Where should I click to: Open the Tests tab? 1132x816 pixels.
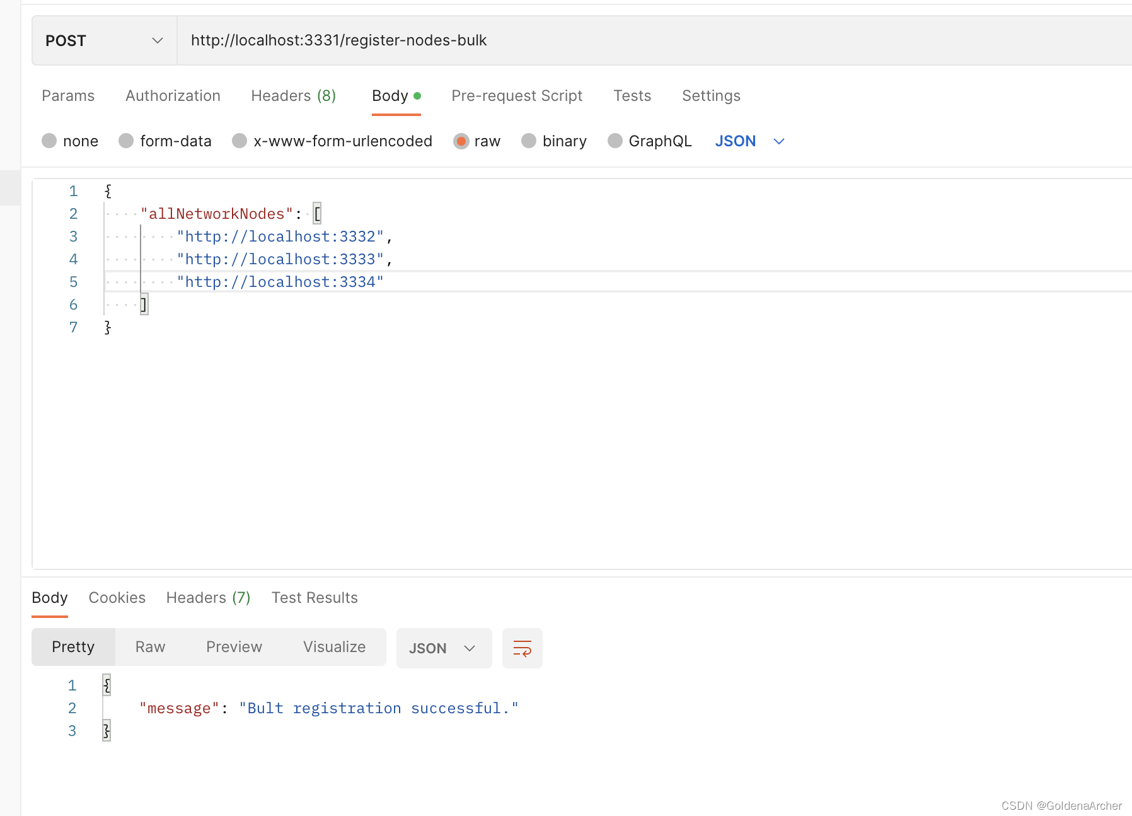tap(632, 96)
